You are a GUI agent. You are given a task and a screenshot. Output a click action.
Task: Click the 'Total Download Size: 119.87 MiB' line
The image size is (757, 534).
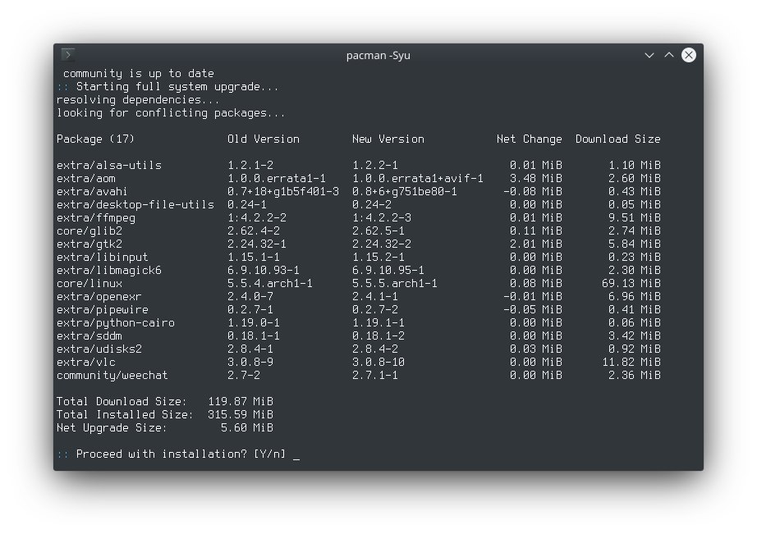pos(165,401)
